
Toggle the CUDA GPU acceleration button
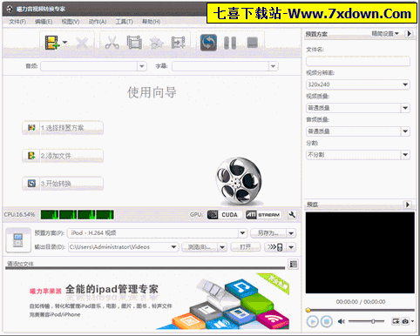click(224, 215)
